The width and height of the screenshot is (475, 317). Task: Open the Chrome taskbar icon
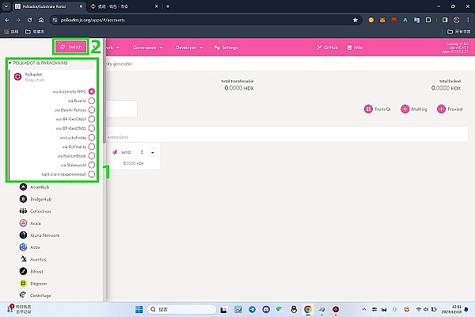tap(308, 309)
